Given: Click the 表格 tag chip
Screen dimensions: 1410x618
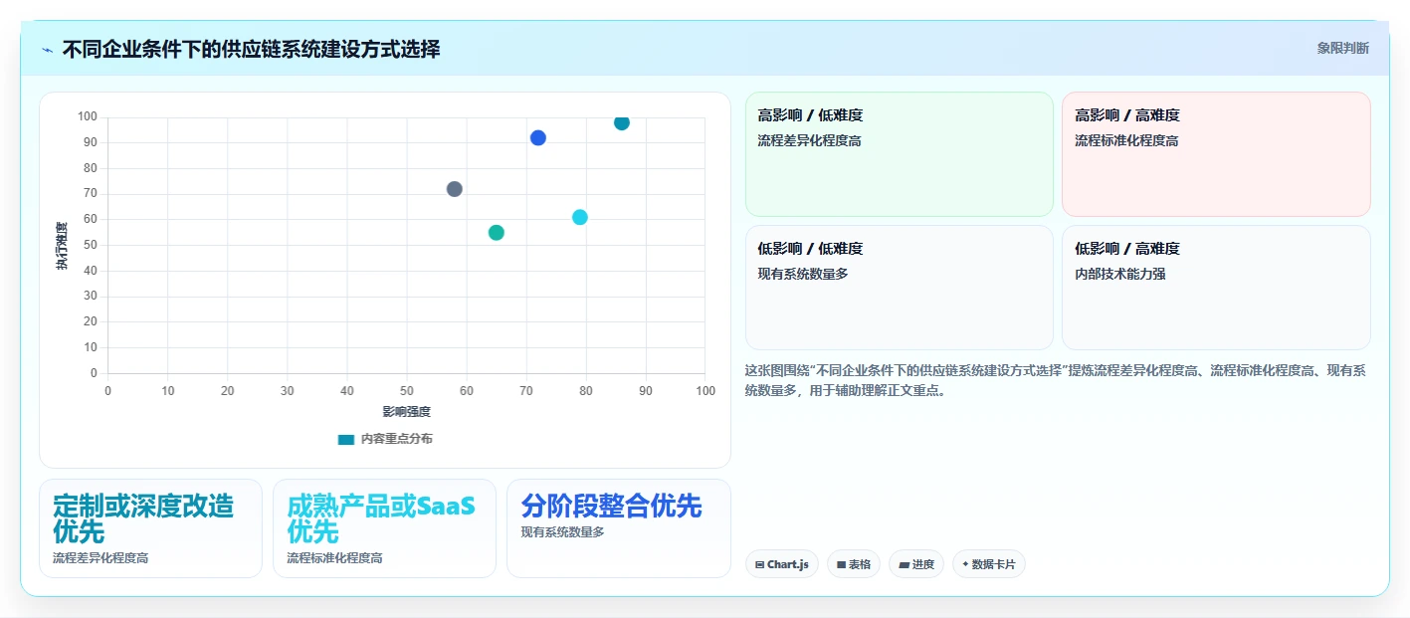Looking at the screenshot, I should click(x=854, y=564).
